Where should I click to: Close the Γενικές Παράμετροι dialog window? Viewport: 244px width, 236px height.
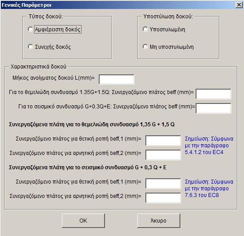tap(239, 5)
